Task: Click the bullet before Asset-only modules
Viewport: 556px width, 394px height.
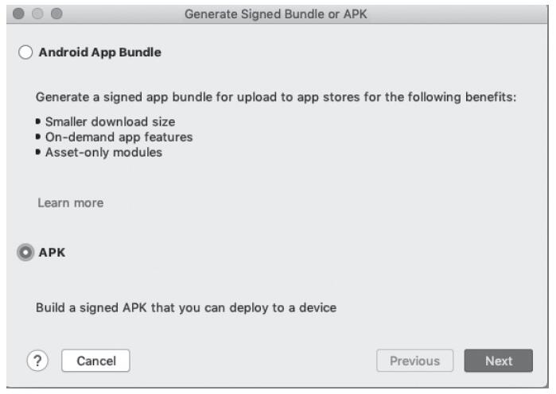Action: click(39, 153)
